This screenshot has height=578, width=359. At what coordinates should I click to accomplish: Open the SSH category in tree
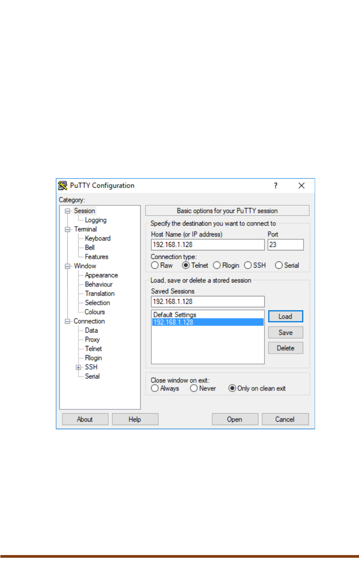91,367
